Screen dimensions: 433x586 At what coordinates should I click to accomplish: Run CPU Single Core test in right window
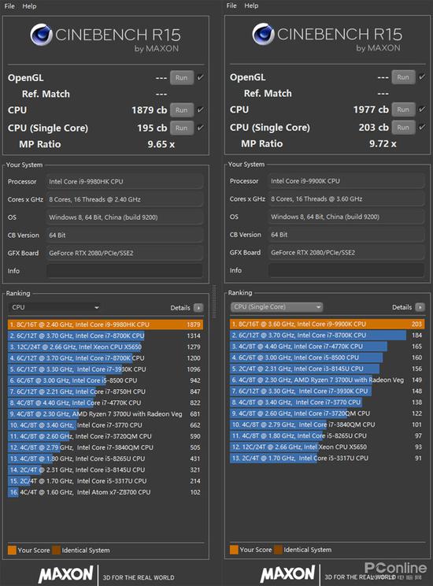pos(403,127)
